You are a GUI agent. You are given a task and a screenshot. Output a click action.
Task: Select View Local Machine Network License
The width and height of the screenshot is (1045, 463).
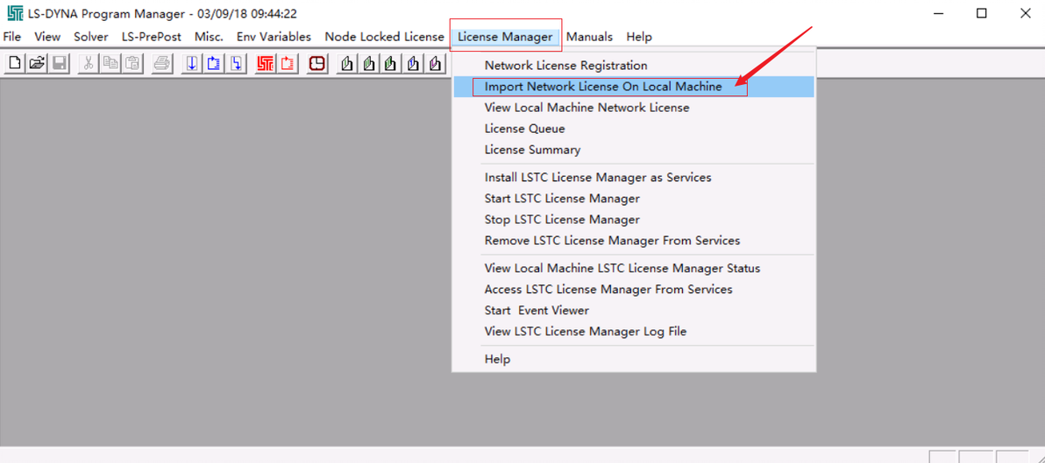tap(586, 108)
